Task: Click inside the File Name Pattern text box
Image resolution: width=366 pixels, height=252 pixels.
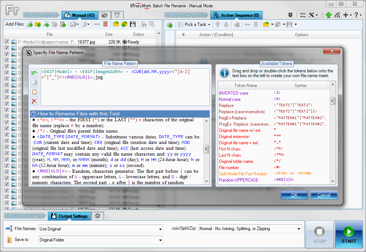Action: coord(125,87)
